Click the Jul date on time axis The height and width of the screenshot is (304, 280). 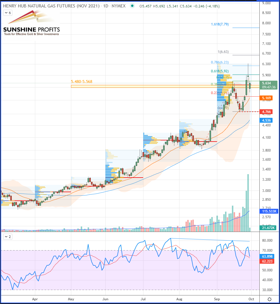coord(143,299)
